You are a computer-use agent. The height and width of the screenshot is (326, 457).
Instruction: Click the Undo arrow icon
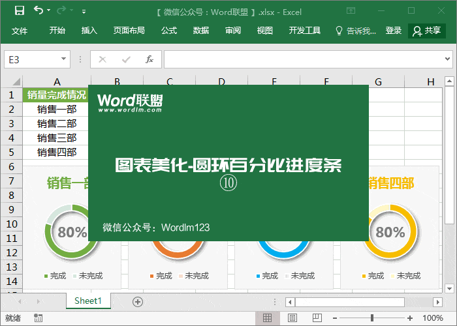[39, 11]
